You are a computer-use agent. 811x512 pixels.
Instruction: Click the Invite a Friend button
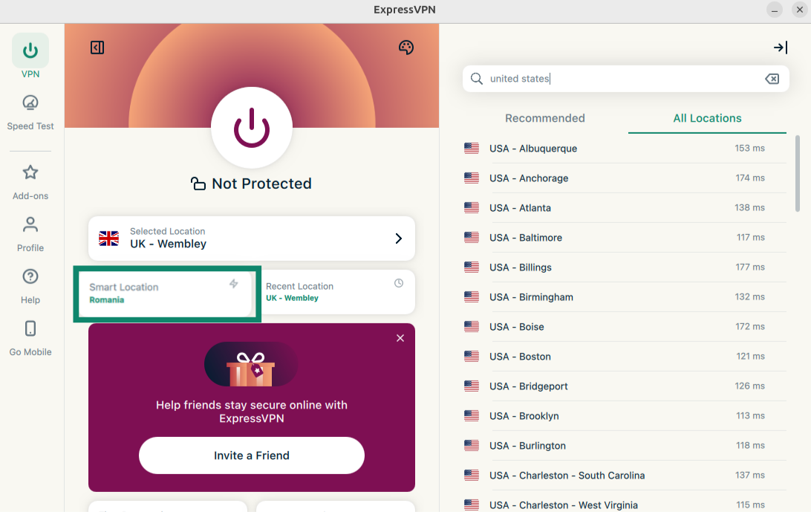pos(251,456)
